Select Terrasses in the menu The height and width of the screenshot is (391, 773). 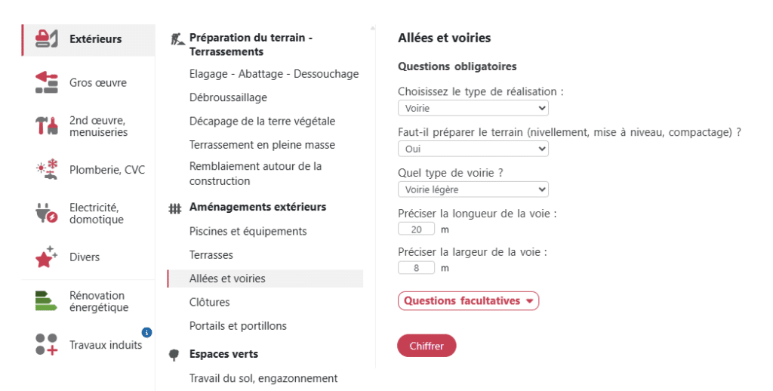(x=211, y=255)
